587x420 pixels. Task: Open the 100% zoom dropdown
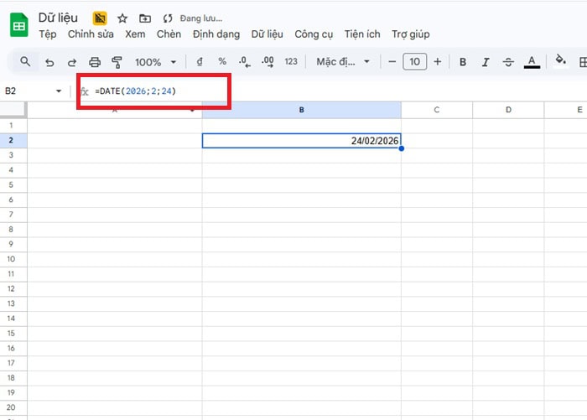click(x=156, y=61)
